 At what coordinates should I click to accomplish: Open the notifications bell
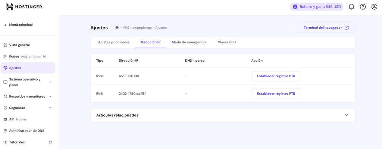coord(351,7)
